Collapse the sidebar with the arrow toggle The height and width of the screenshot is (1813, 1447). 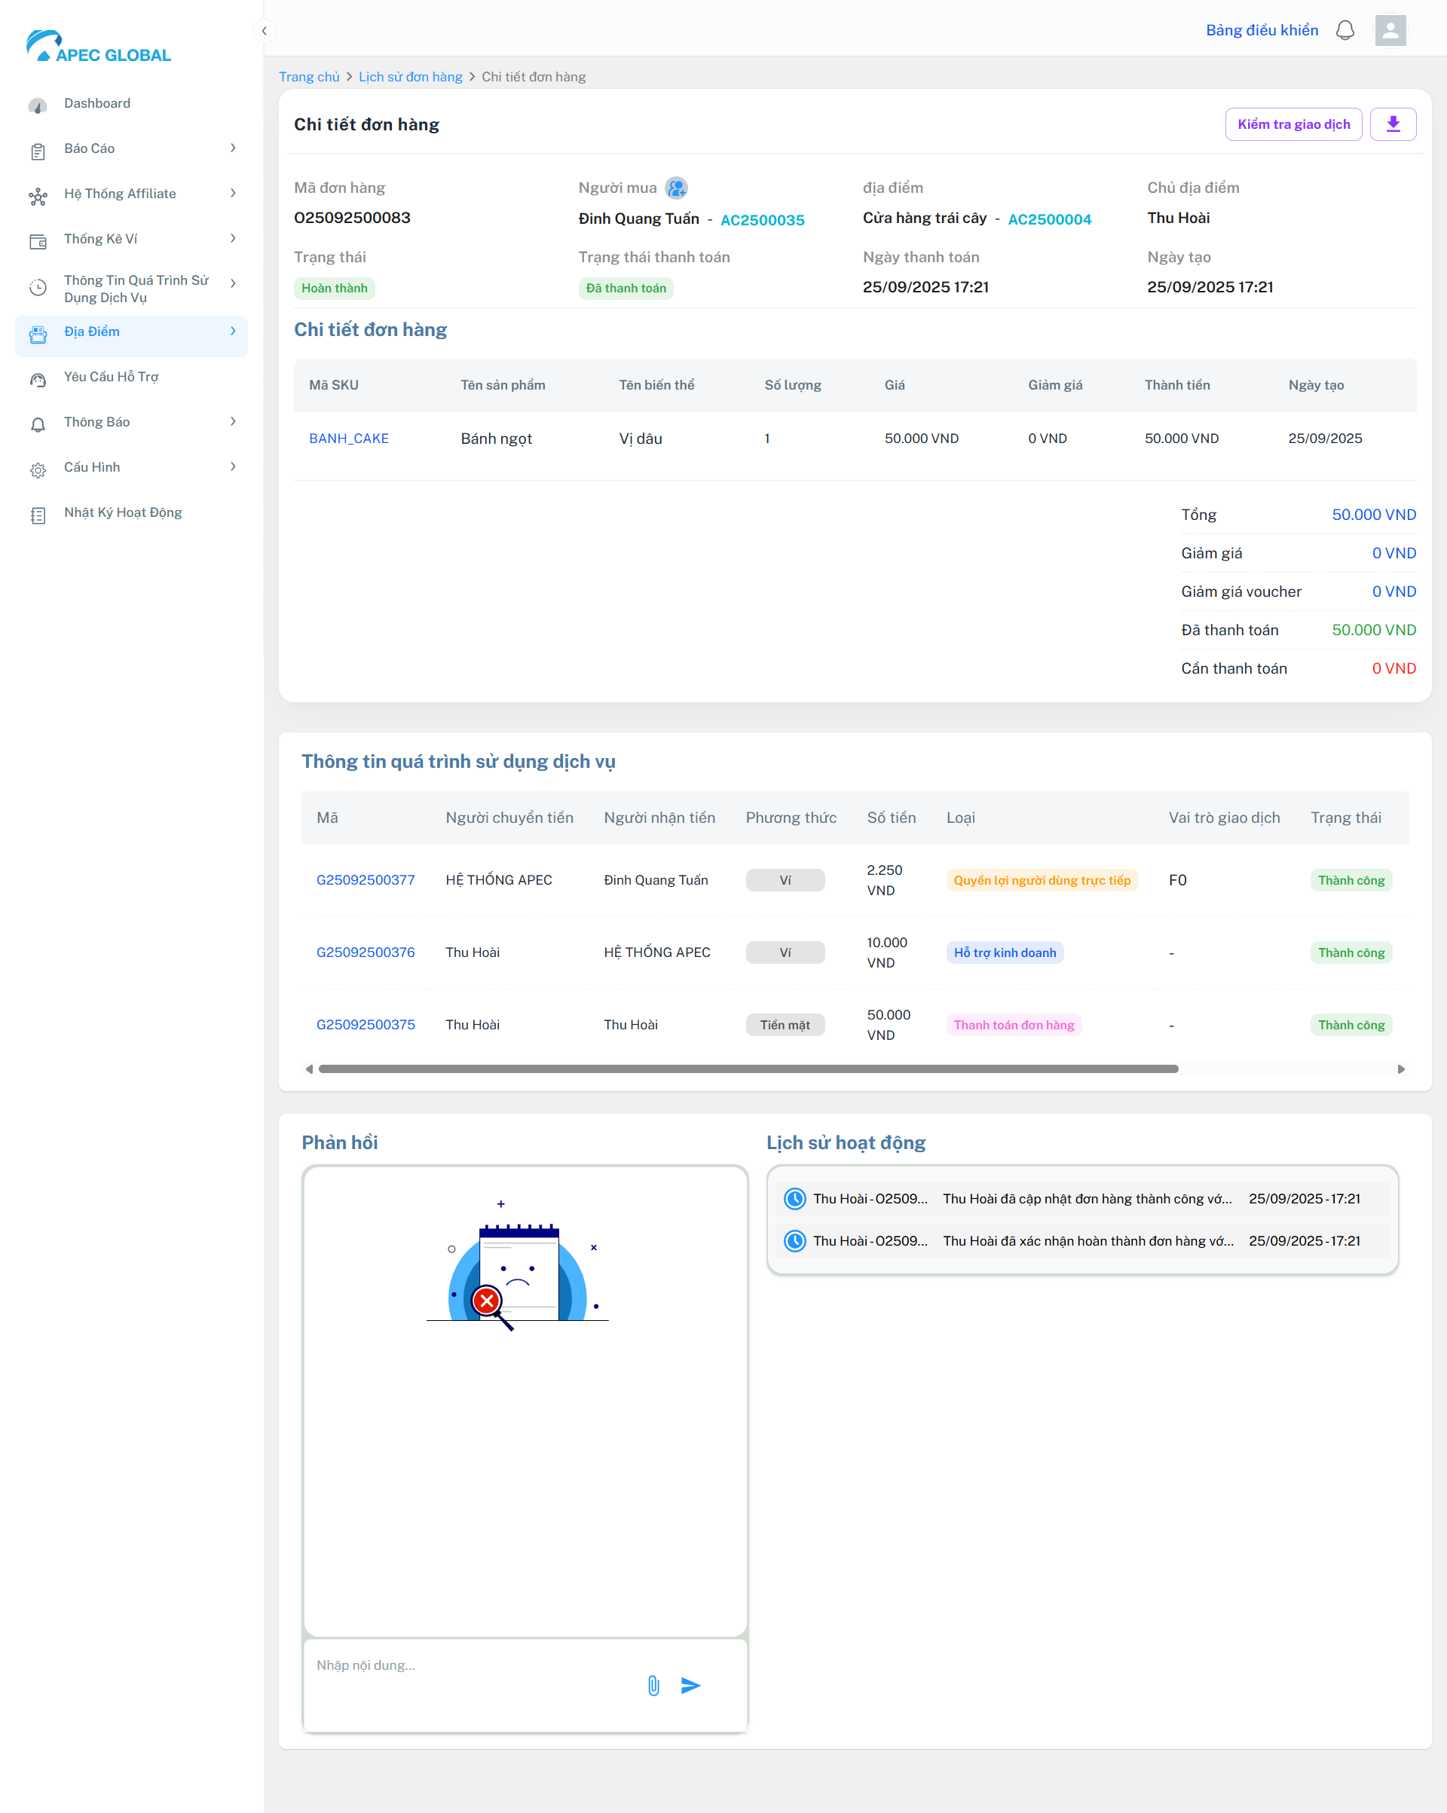265,31
